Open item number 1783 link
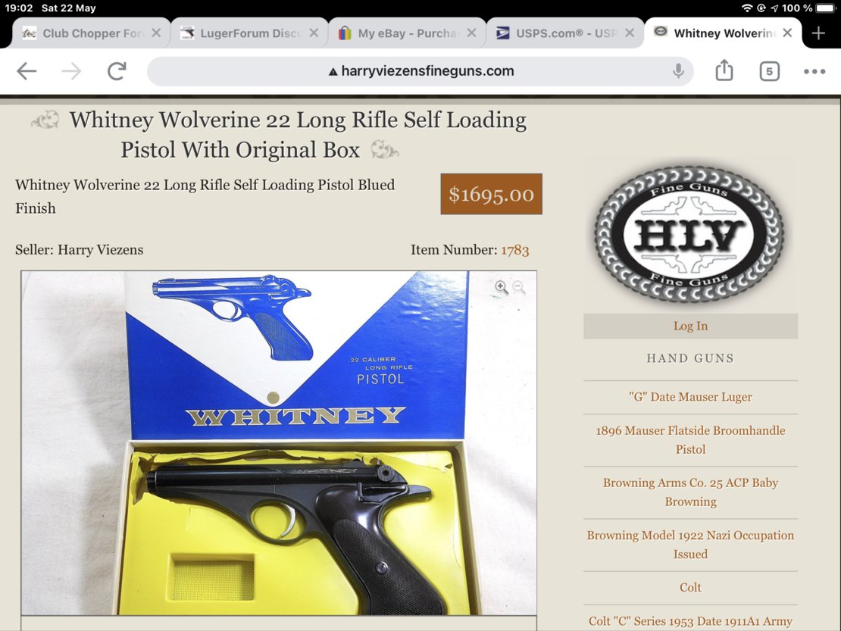 515,250
